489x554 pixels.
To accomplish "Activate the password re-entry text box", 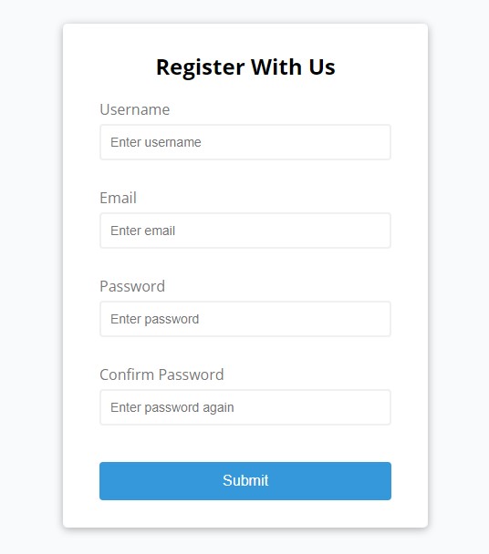I will click(x=245, y=407).
